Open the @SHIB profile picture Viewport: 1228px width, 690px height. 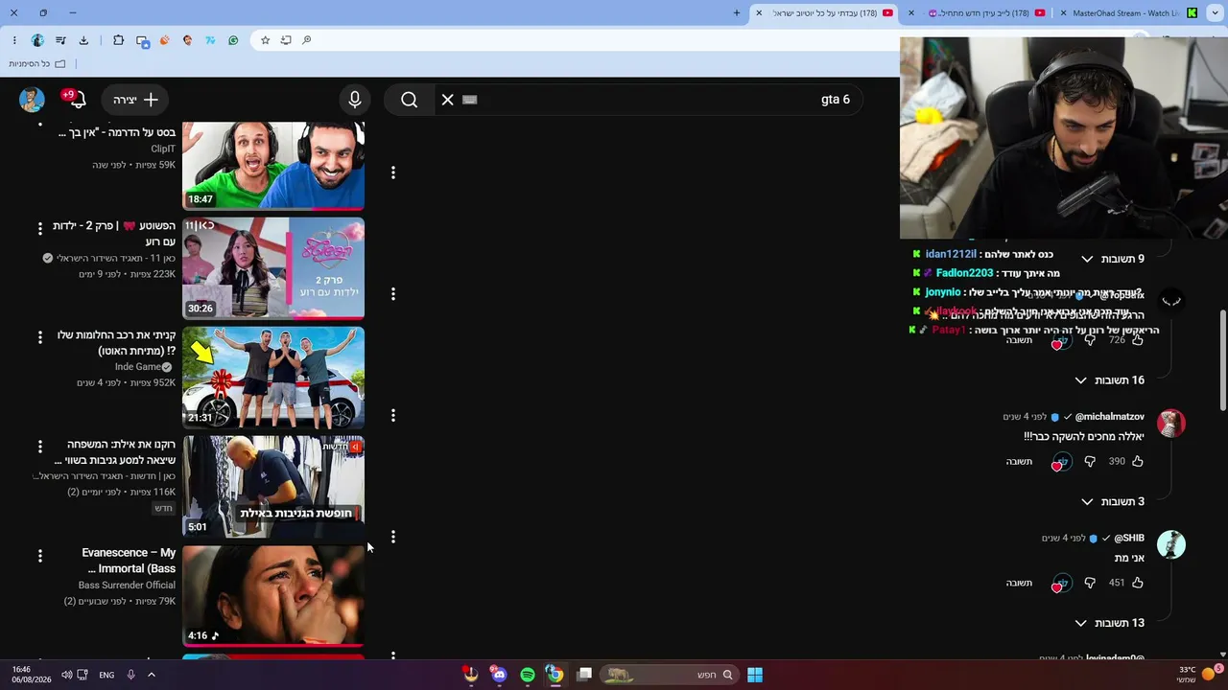point(1170,544)
